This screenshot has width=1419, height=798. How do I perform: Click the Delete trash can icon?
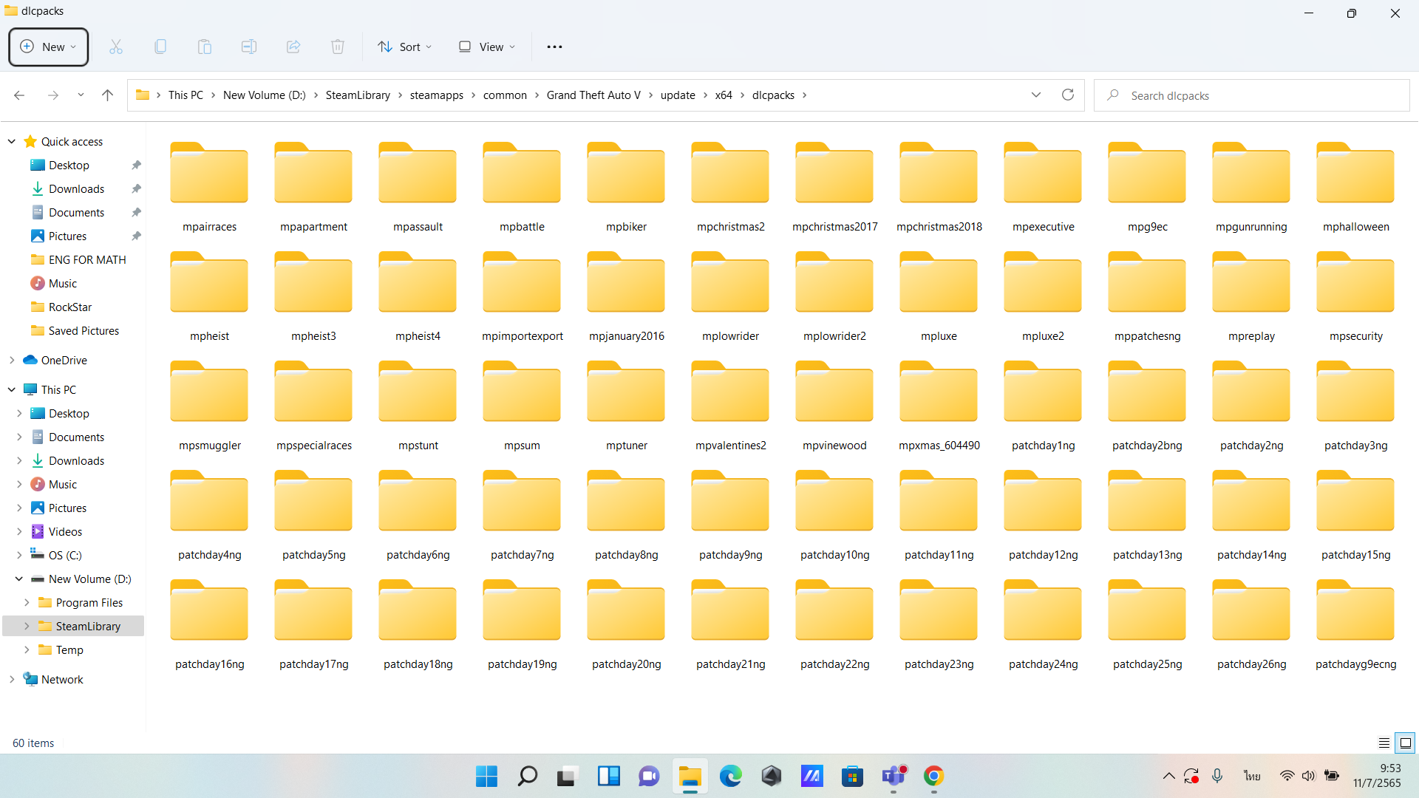pos(338,47)
